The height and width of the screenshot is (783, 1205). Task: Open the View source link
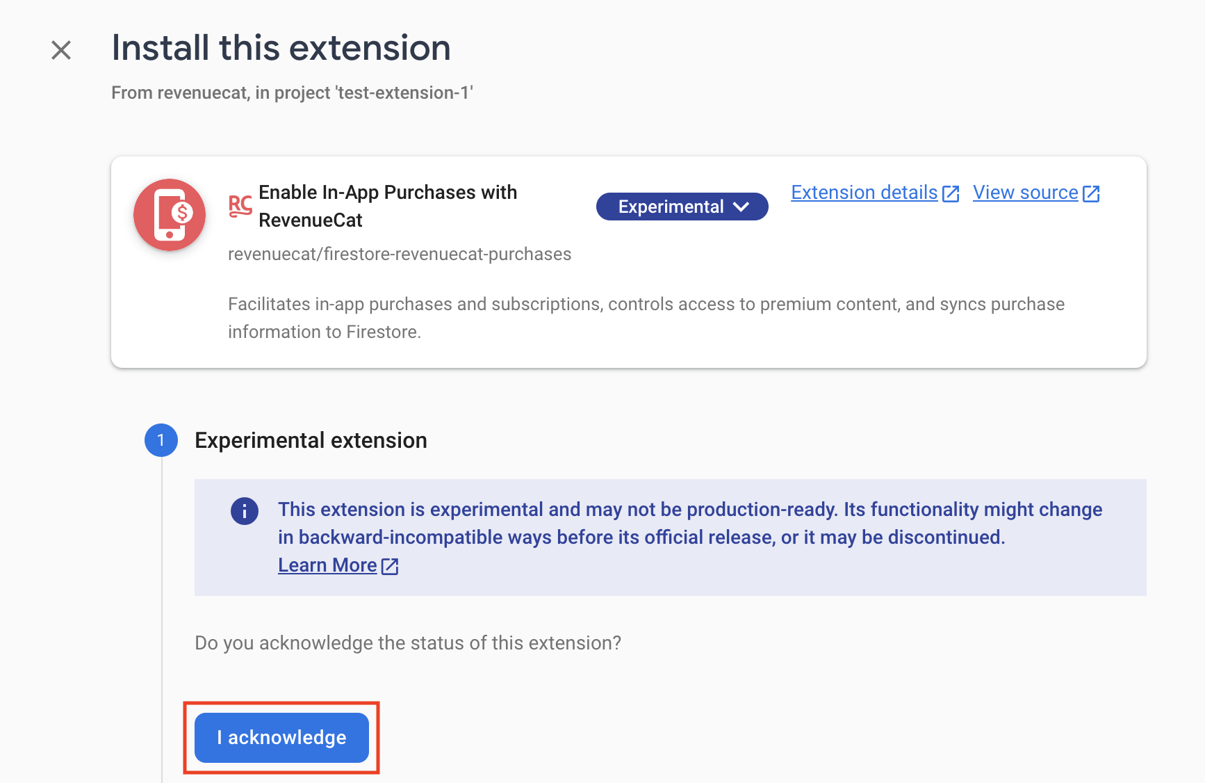click(x=1025, y=193)
